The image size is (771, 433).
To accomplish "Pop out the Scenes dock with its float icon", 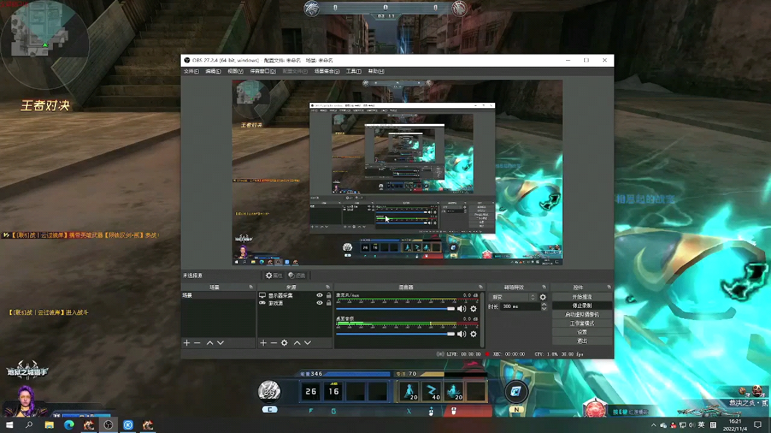I will (251, 287).
